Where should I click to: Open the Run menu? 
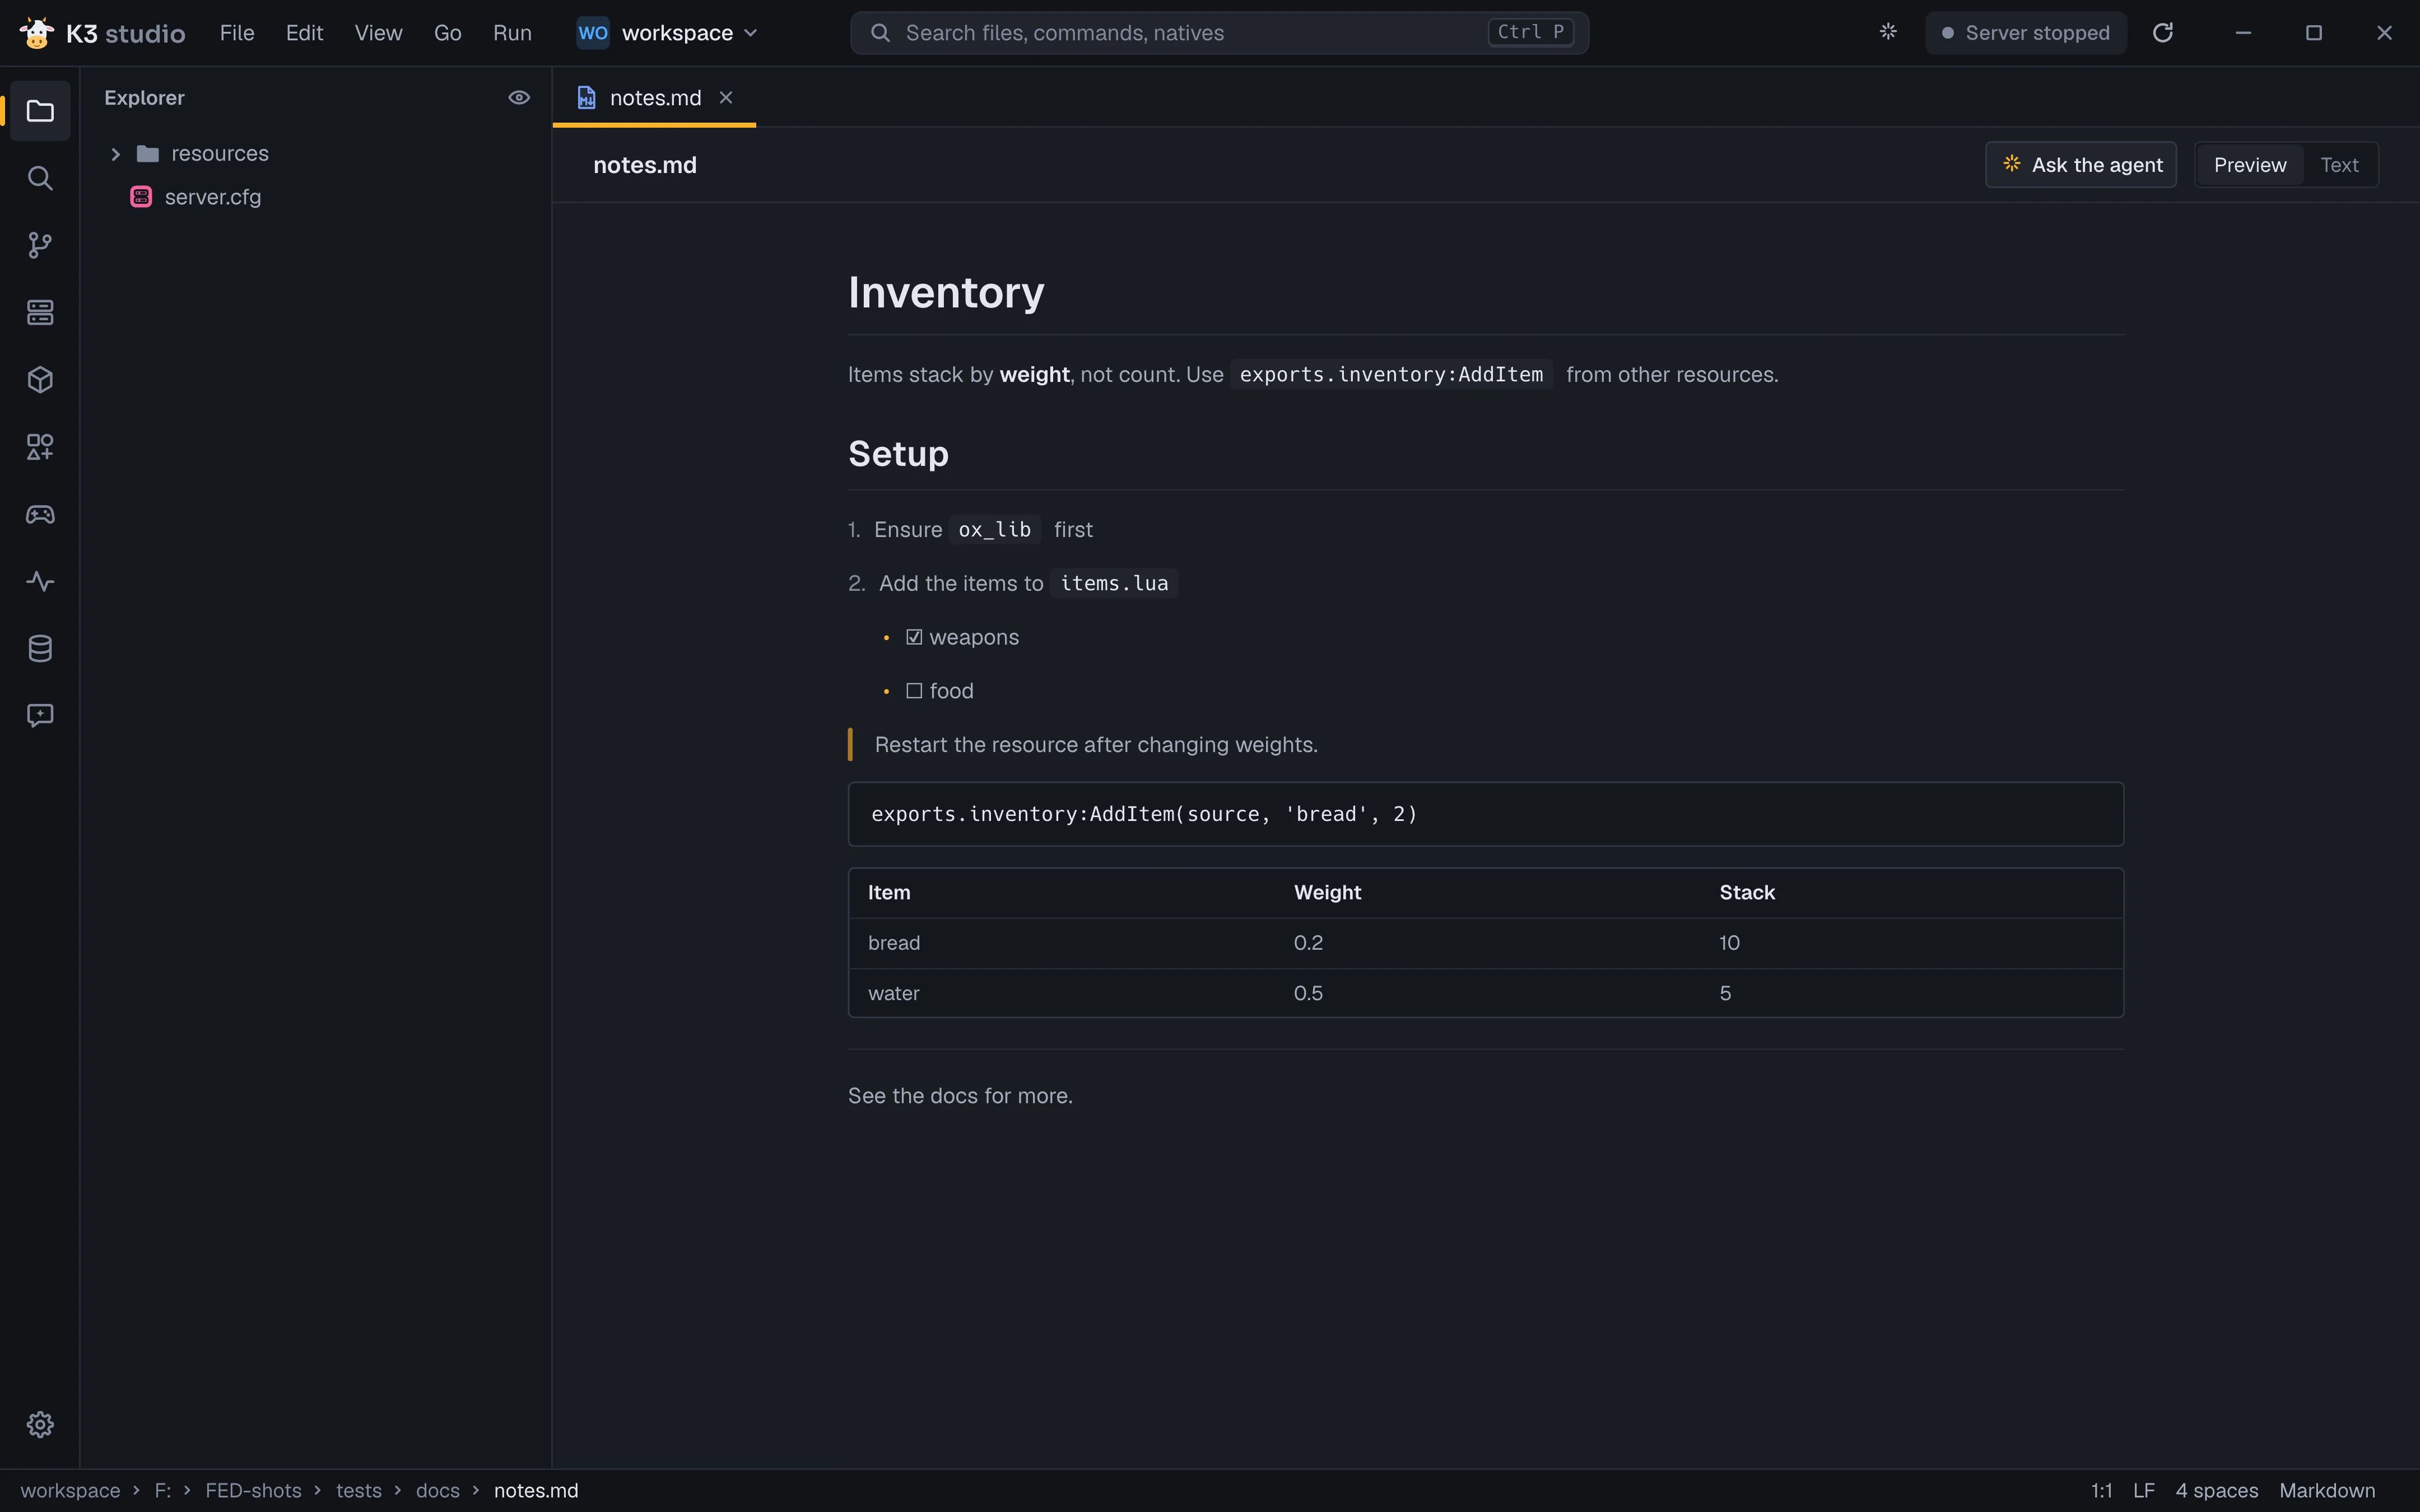tap(512, 33)
